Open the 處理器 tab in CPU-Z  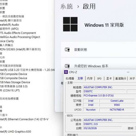click(70, 78)
